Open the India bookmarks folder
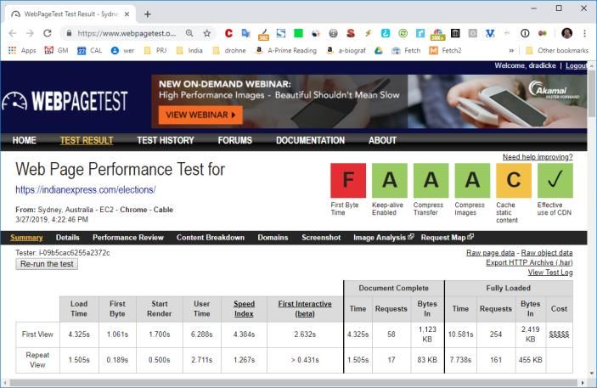Viewport: 597px width, 388px height. tap(189, 50)
